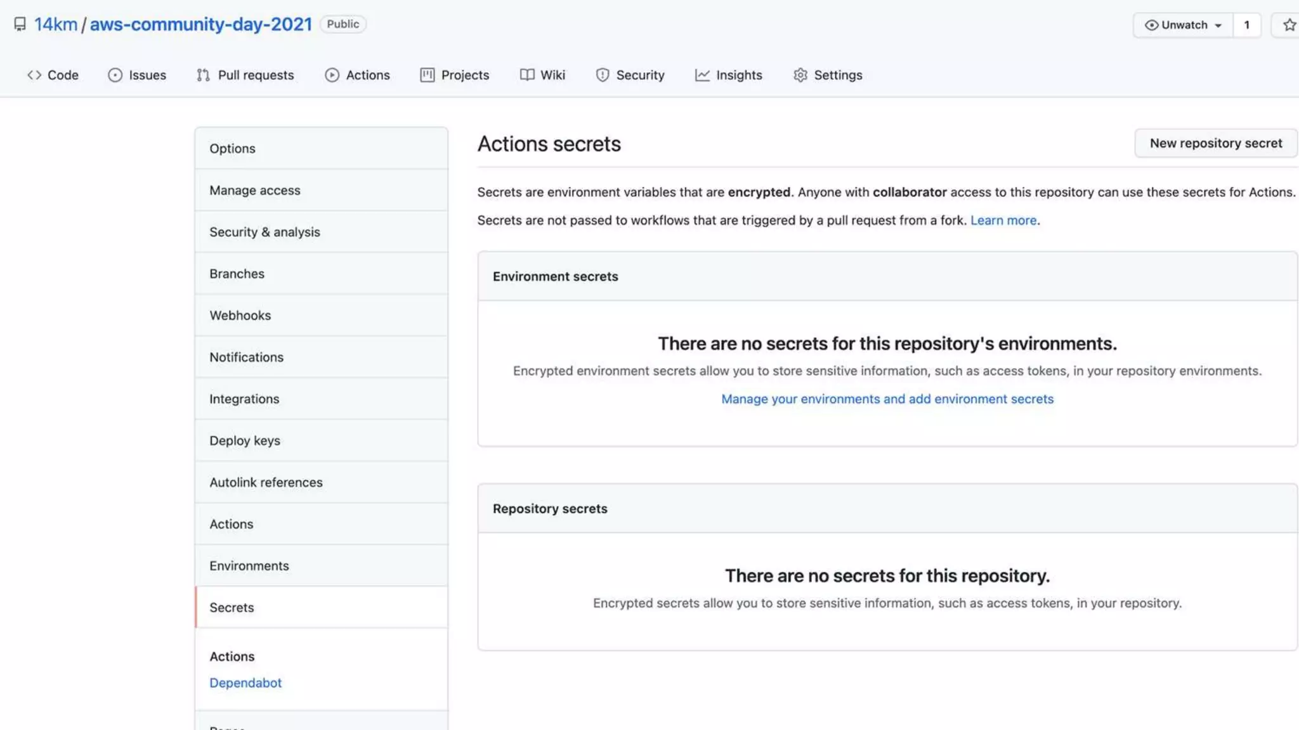
Task: Star the repository with the star icon
Action: (x=1289, y=25)
